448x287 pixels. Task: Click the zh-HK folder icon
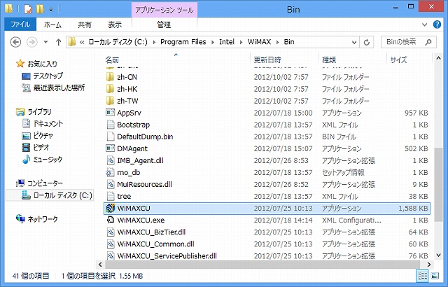111,89
